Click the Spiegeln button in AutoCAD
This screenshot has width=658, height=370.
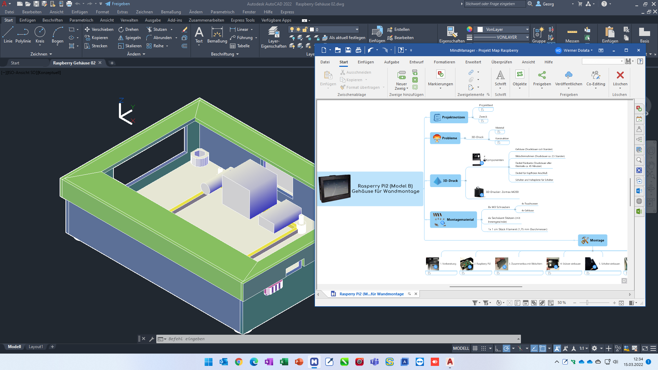(x=130, y=38)
